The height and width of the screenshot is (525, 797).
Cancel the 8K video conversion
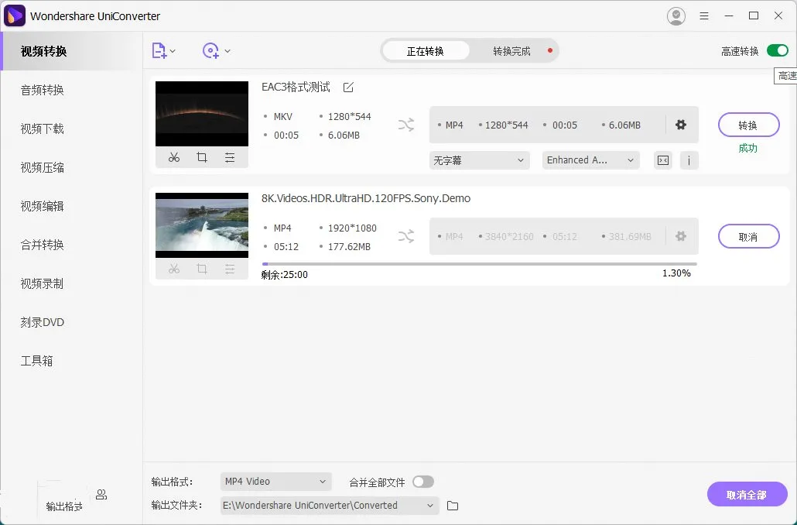(x=748, y=236)
